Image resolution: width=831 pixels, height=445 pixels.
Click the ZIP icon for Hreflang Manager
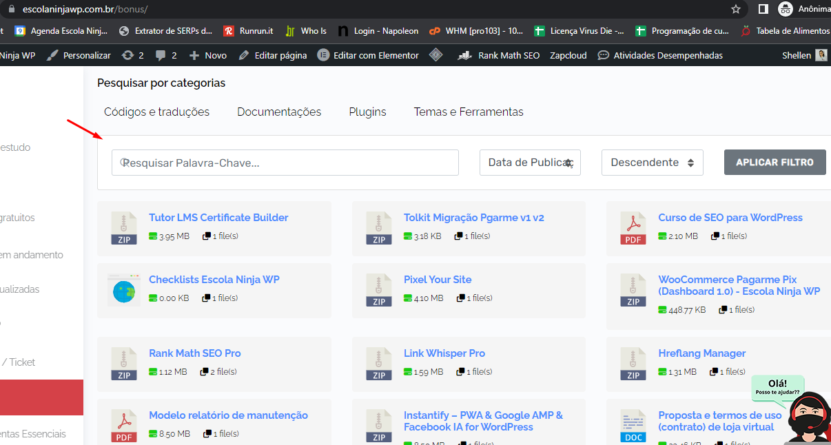pyautogui.click(x=633, y=364)
